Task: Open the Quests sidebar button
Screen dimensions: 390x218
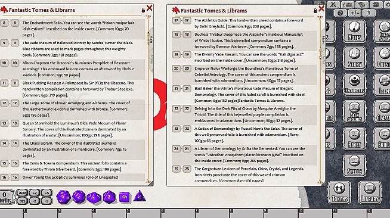Action: coord(382,58)
